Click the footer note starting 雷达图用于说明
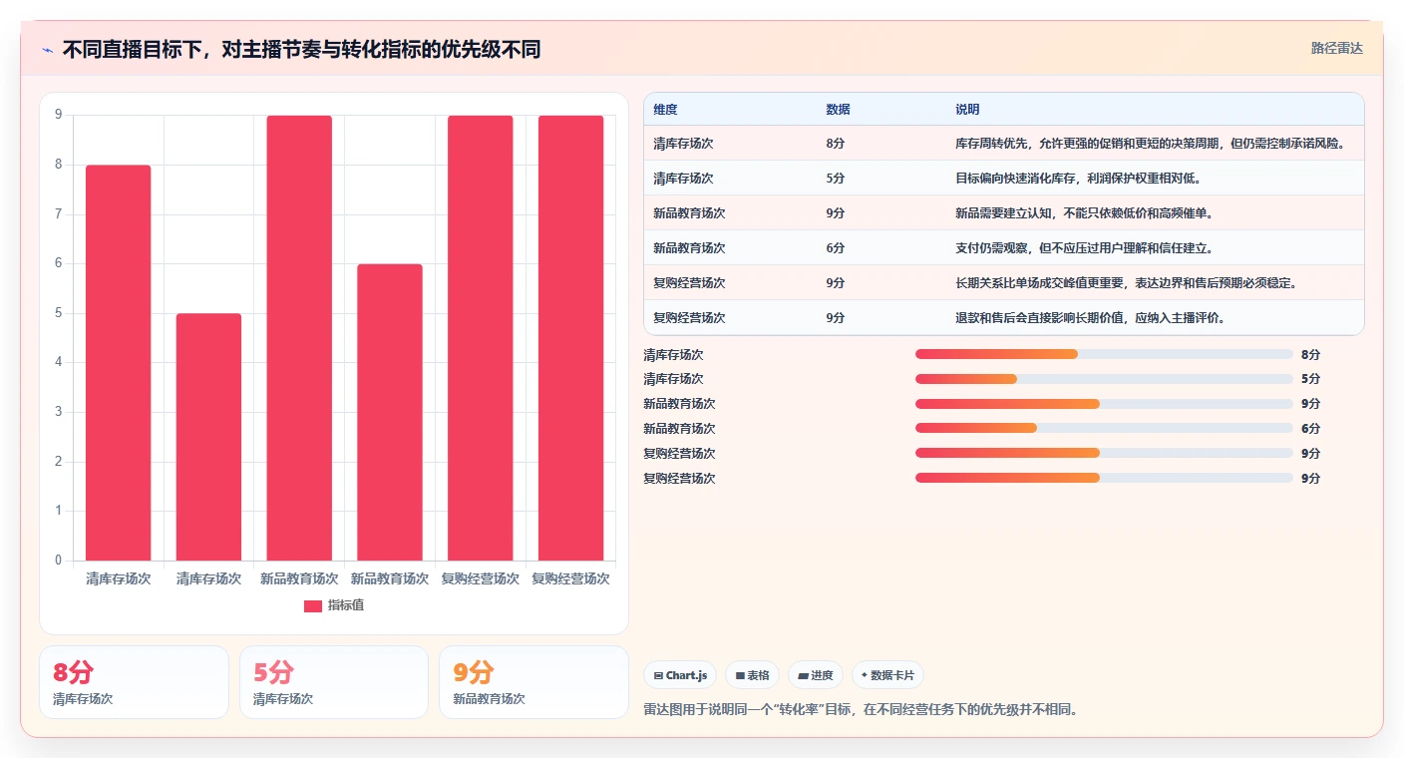The width and height of the screenshot is (1404, 758). (862, 710)
